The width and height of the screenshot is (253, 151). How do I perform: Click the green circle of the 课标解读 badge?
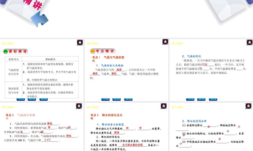click(6, 52)
